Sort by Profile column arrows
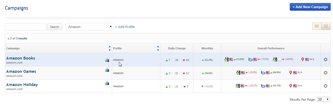Viewport: 333px width, 105px height. [158, 48]
